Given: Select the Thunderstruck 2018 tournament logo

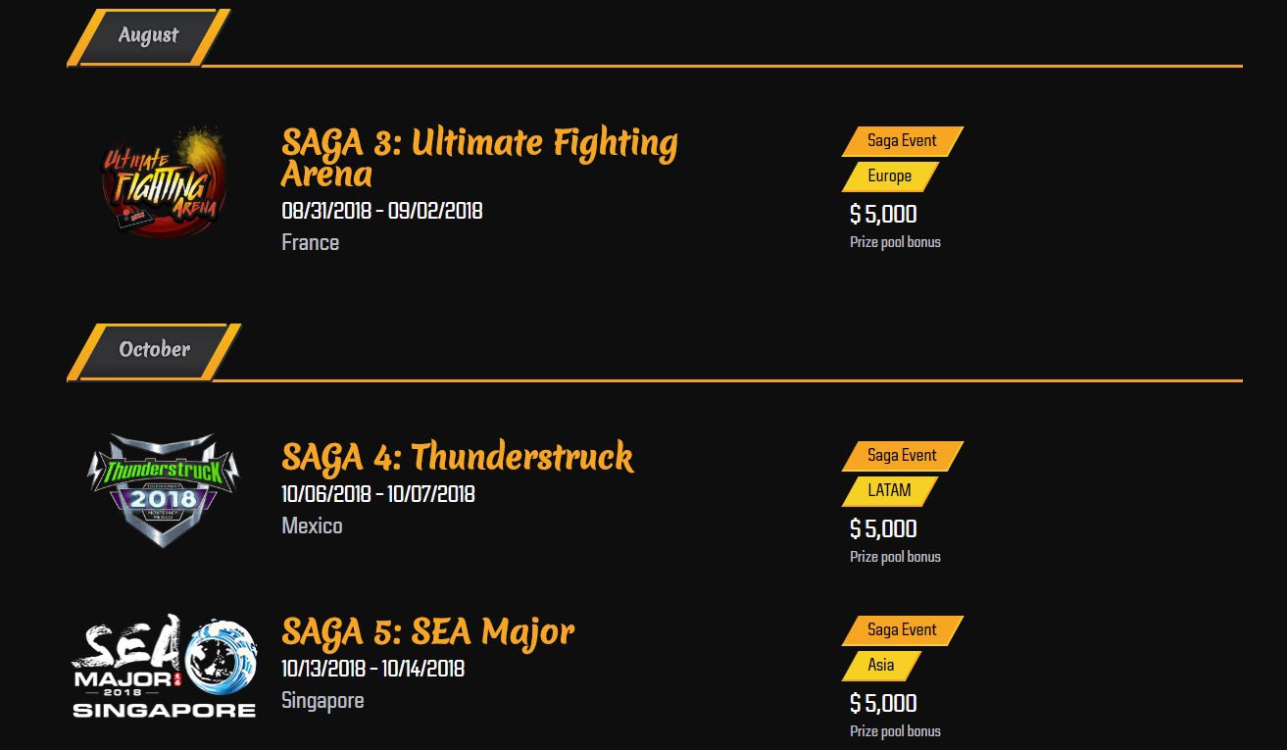Looking at the screenshot, I should pos(163,488).
